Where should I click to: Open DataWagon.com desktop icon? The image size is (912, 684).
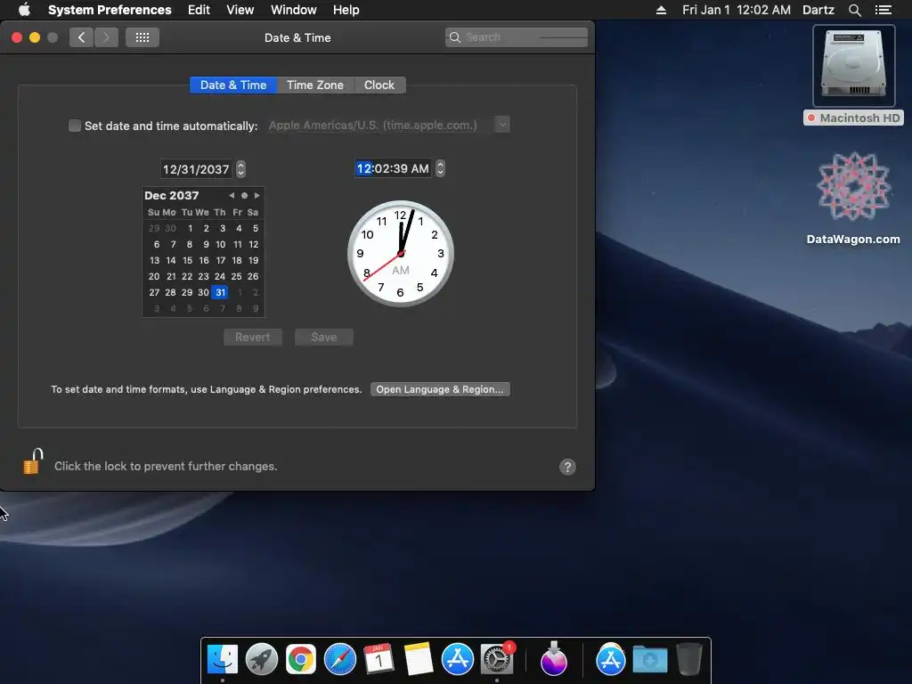point(853,198)
